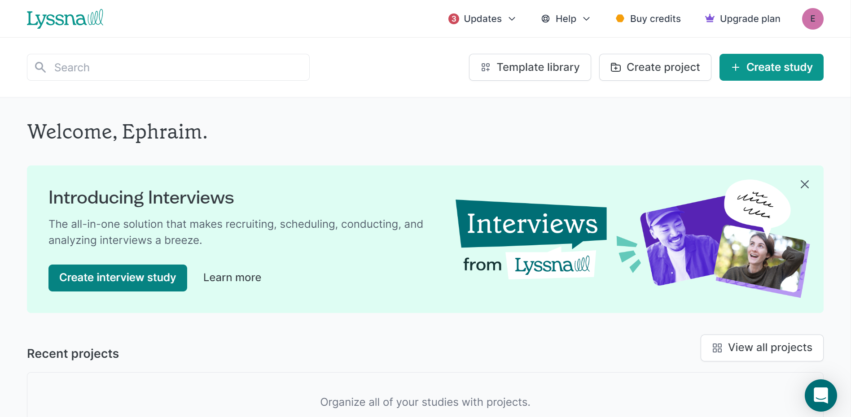Click the View all projects grid icon
Viewport: 851px width, 417px height.
(x=717, y=348)
